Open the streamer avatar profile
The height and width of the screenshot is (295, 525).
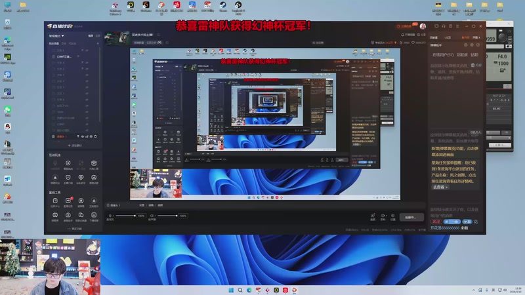point(423,26)
